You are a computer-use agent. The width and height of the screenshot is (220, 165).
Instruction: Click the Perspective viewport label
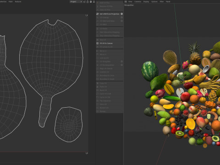[129, 5]
